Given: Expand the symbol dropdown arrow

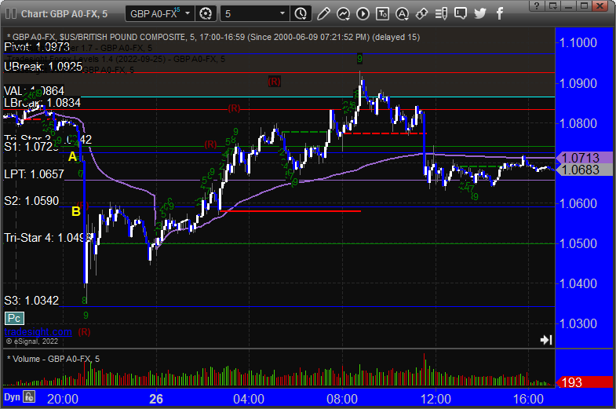Looking at the screenshot, I should pos(188,14).
